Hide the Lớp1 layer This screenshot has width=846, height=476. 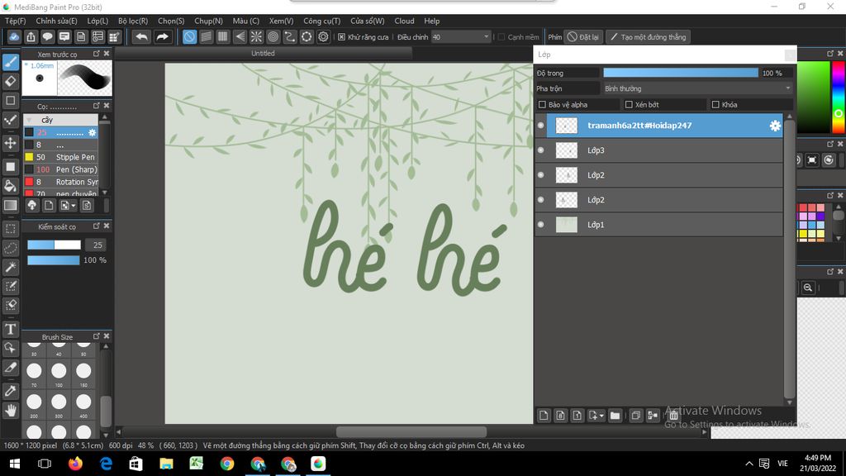tap(540, 225)
